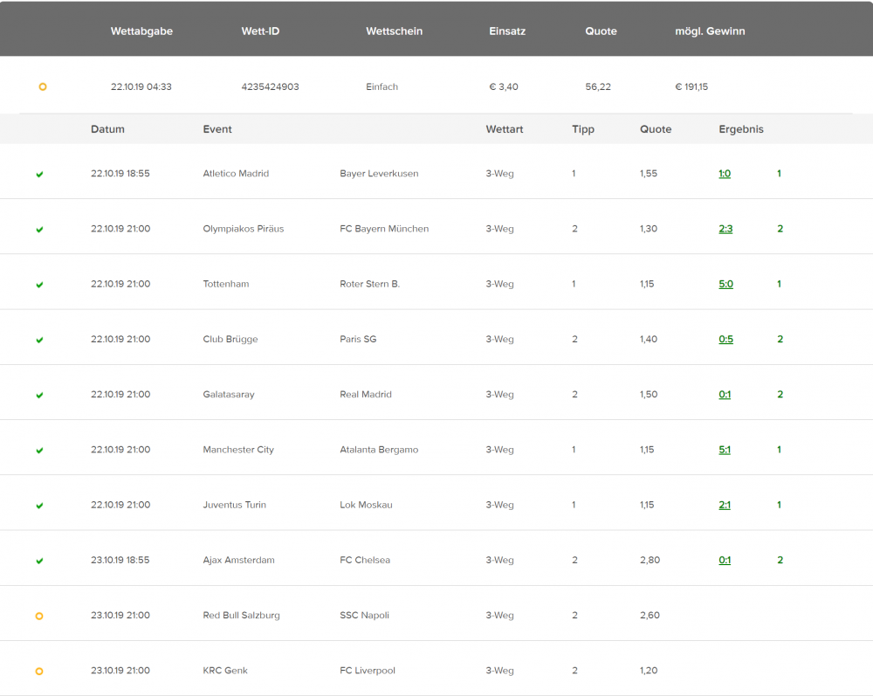Viewport: 873px width, 696px height.
Task: Click the green checkmark for Manchester City row
Action: [x=39, y=450]
